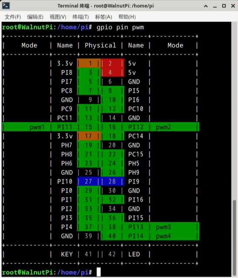Click the roll-up window arrow button
The width and height of the screenshot is (238, 278).
206,6
